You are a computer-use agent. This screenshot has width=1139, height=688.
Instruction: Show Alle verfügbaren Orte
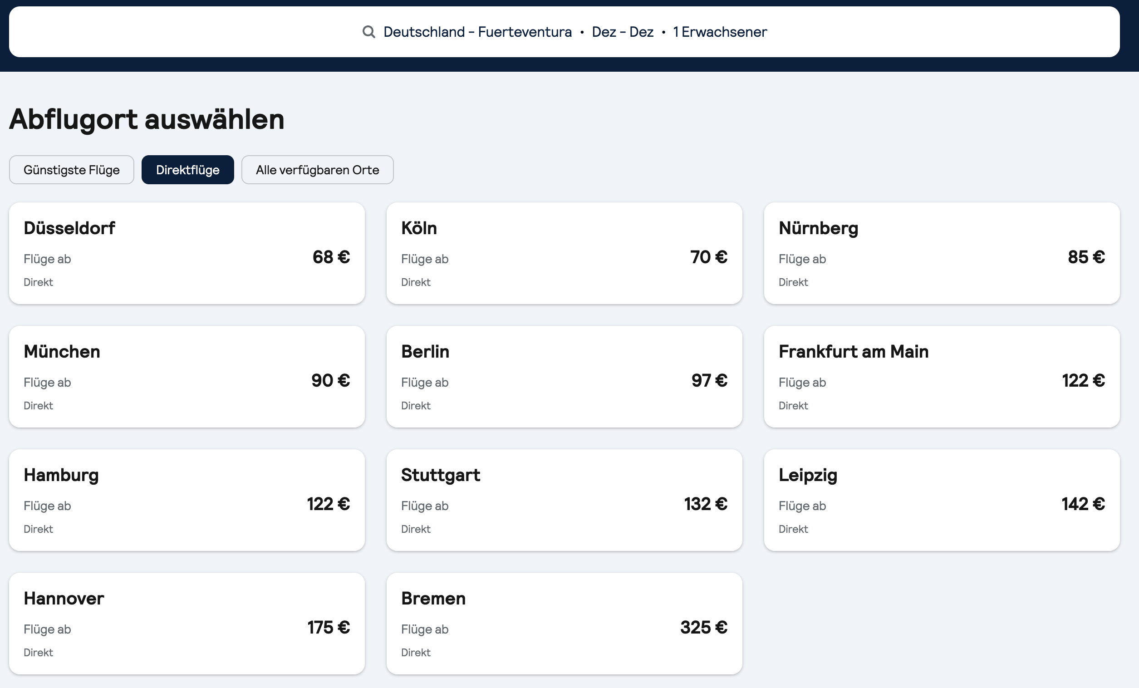(x=317, y=170)
